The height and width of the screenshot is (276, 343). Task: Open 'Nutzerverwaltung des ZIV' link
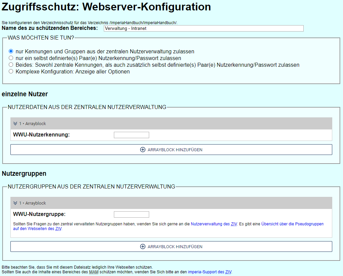tap(214, 224)
